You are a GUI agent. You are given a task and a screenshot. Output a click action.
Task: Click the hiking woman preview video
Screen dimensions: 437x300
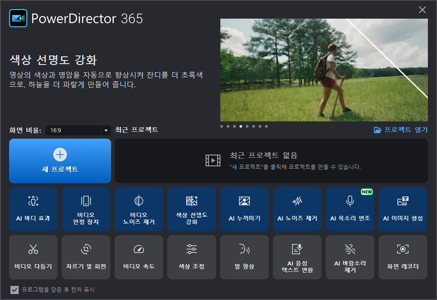[x=324, y=70]
